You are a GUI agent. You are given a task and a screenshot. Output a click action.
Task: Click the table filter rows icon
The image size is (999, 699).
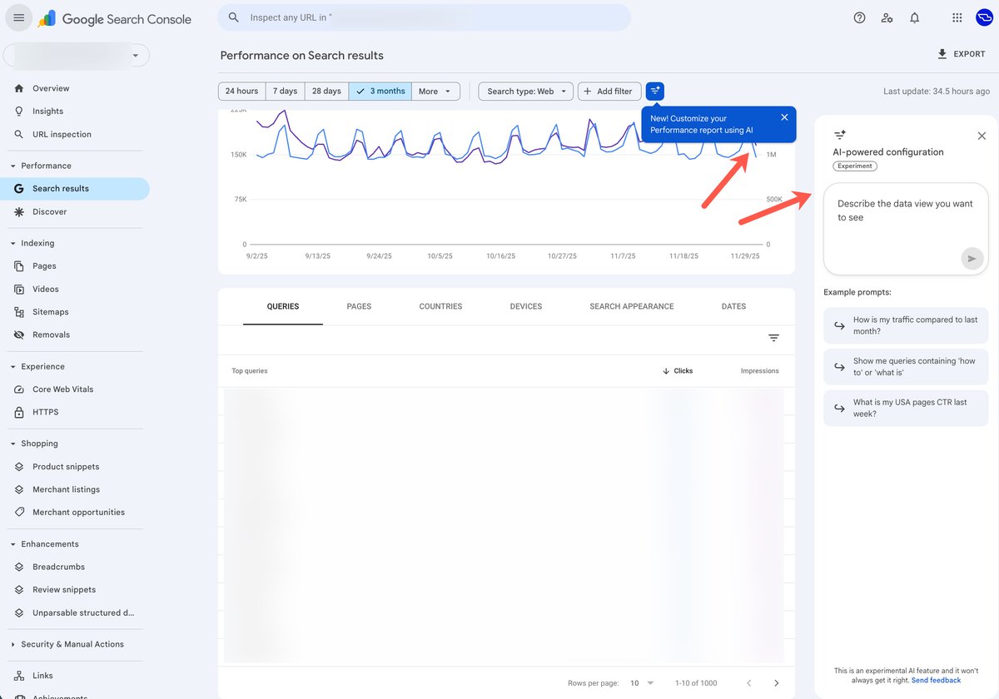(x=773, y=338)
